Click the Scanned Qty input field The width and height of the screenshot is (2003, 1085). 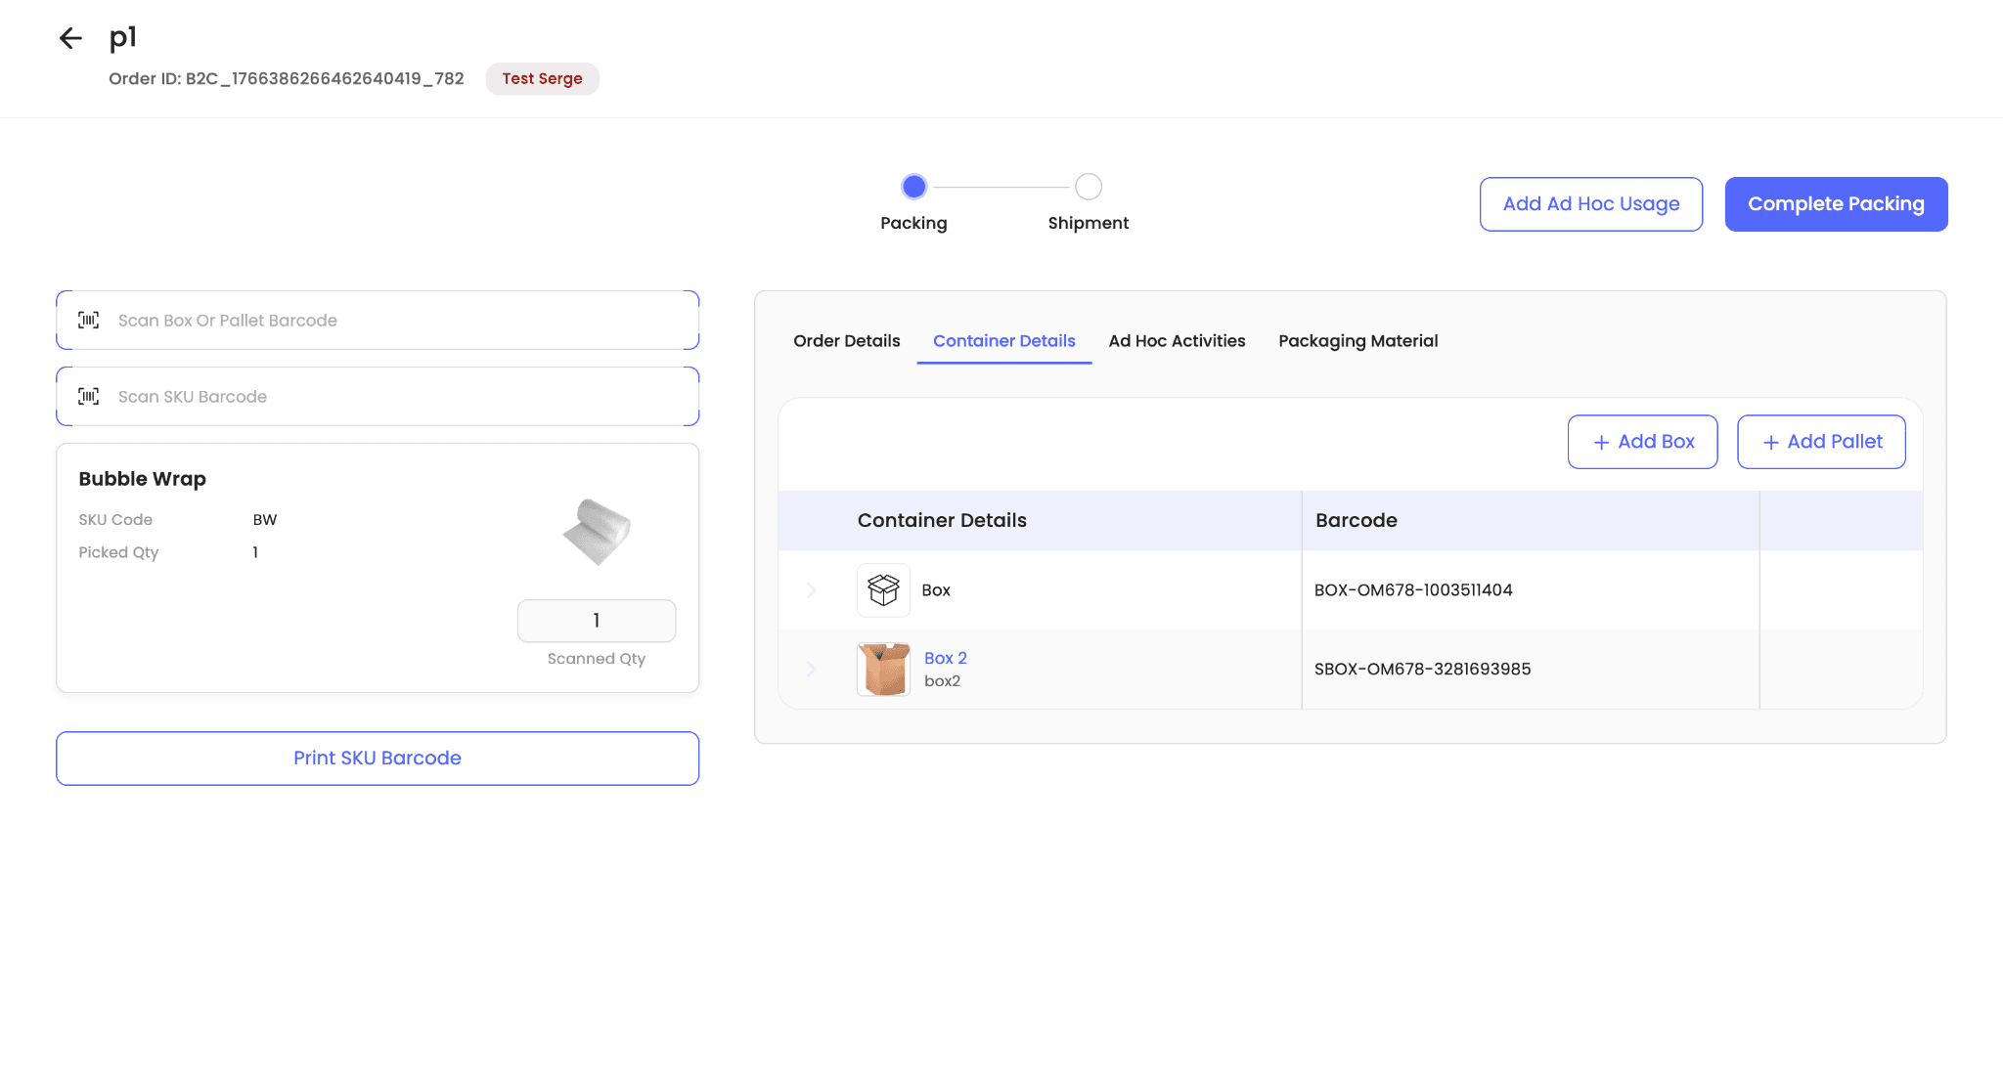596,621
